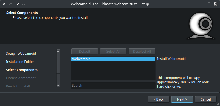
Task: Click the bold 'Select Components' step in sidebar
Action: pyautogui.click(x=22, y=70)
